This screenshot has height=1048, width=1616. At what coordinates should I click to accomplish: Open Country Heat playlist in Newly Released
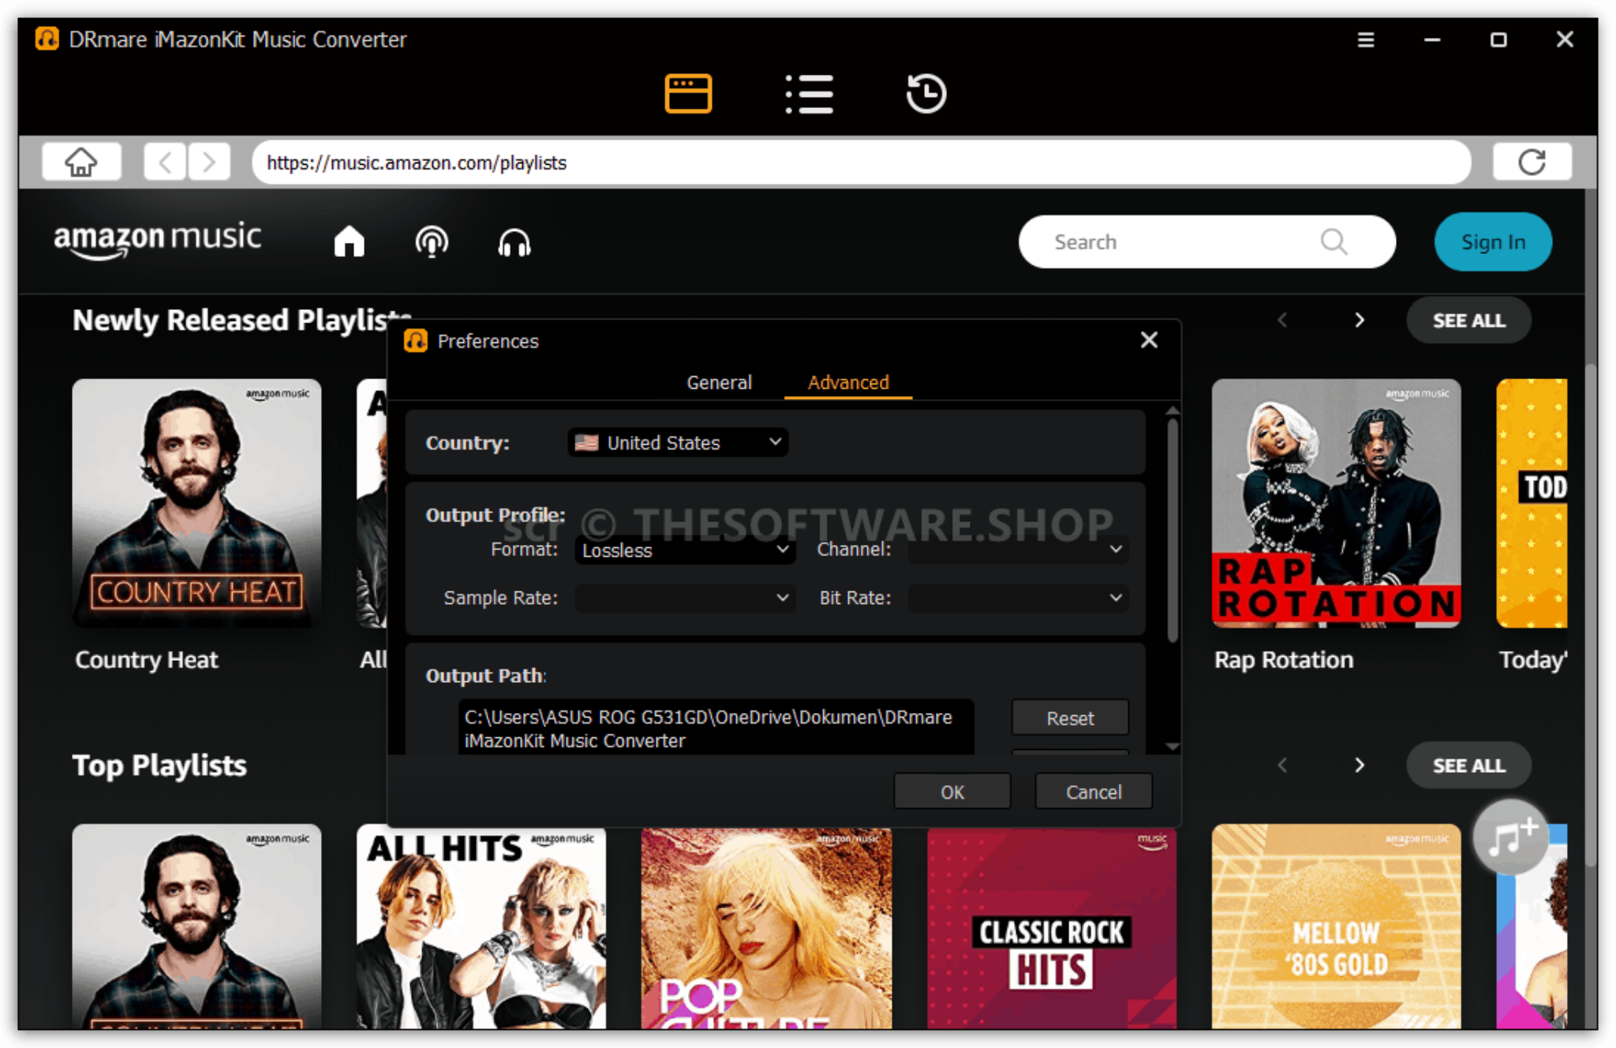click(196, 503)
